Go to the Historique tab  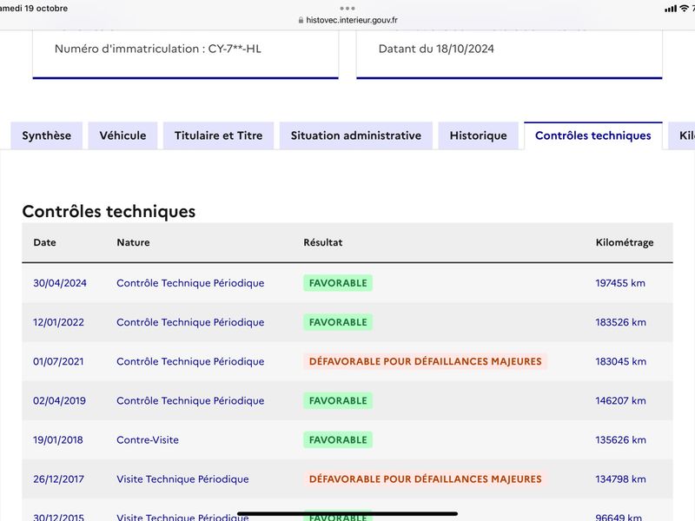479,135
